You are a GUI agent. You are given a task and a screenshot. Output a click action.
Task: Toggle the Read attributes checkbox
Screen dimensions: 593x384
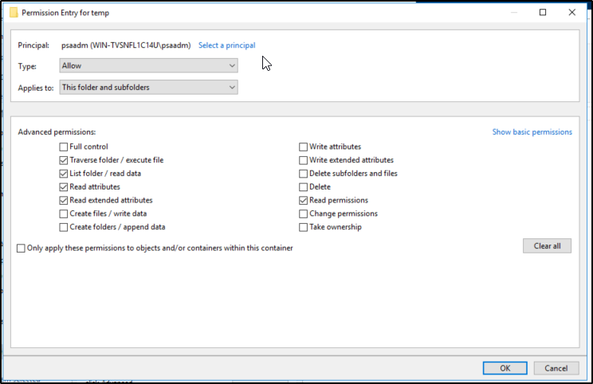(64, 187)
